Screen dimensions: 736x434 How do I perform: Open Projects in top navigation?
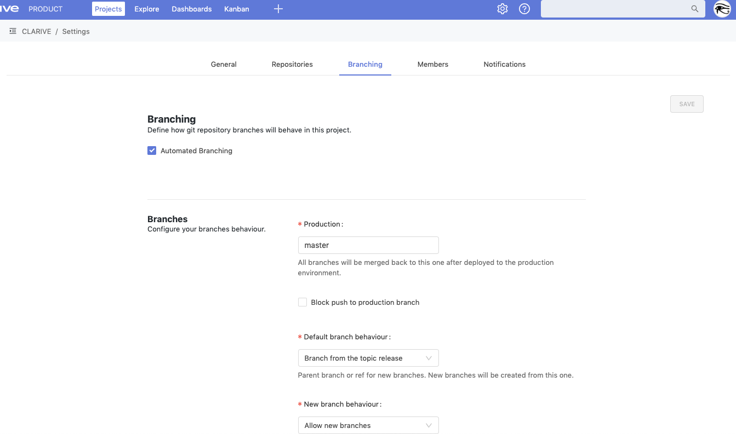(109, 9)
